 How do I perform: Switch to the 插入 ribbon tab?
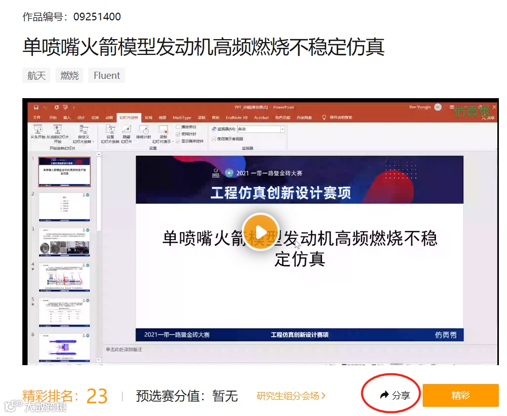(67, 117)
